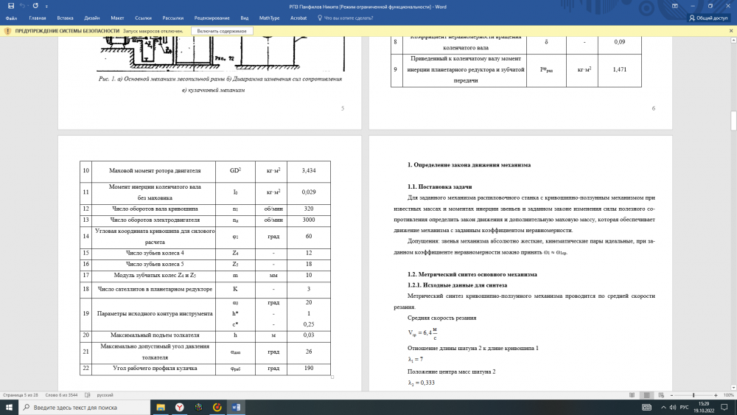Image resolution: width=737 pixels, height=415 pixels.
Task: Open File Explorer from the taskbar
Action: coord(161,408)
